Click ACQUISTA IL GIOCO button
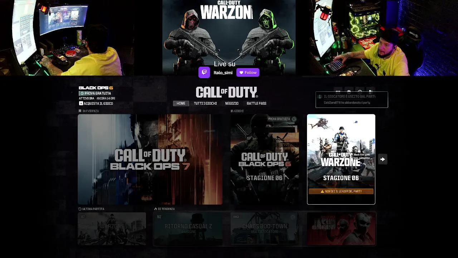 [x=96, y=103]
